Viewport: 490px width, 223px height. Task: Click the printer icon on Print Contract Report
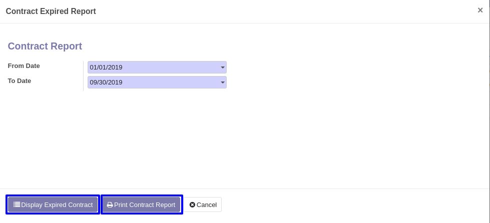coord(110,205)
